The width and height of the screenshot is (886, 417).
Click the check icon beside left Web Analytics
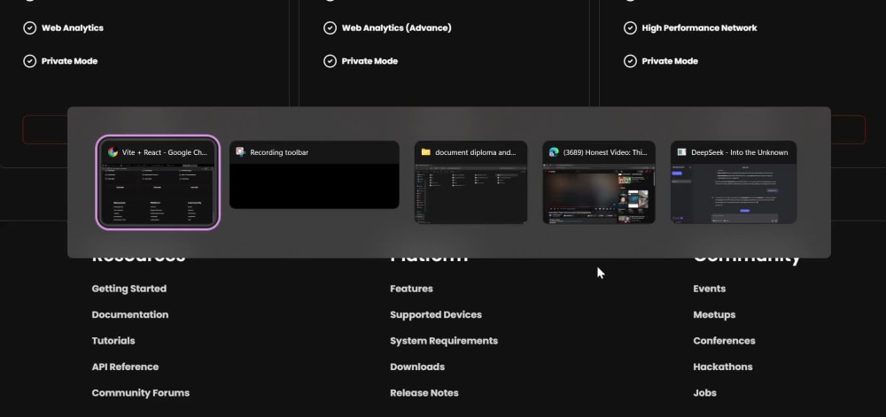click(x=29, y=27)
